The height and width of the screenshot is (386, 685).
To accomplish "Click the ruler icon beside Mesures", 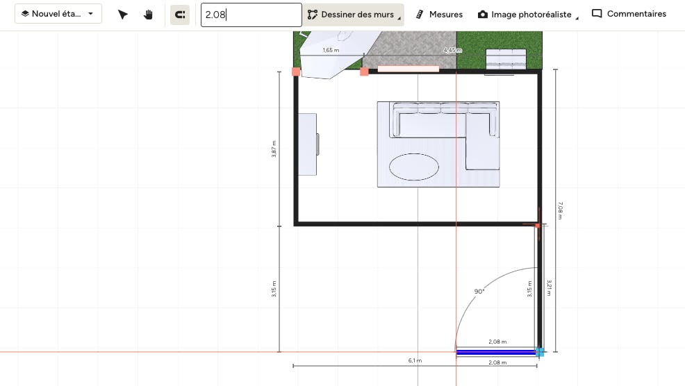I will click(x=420, y=15).
